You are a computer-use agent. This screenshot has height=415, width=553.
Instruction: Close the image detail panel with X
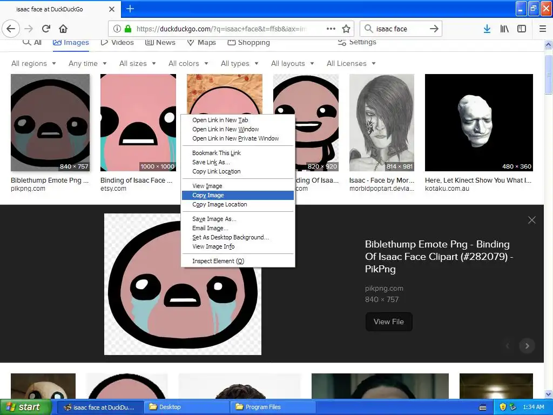(x=532, y=220)
